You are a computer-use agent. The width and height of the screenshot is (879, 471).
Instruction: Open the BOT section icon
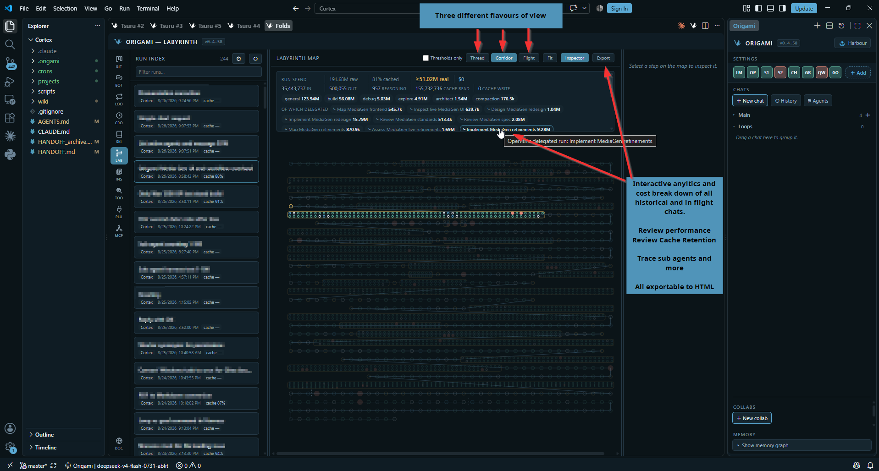[x=119, y=80]
